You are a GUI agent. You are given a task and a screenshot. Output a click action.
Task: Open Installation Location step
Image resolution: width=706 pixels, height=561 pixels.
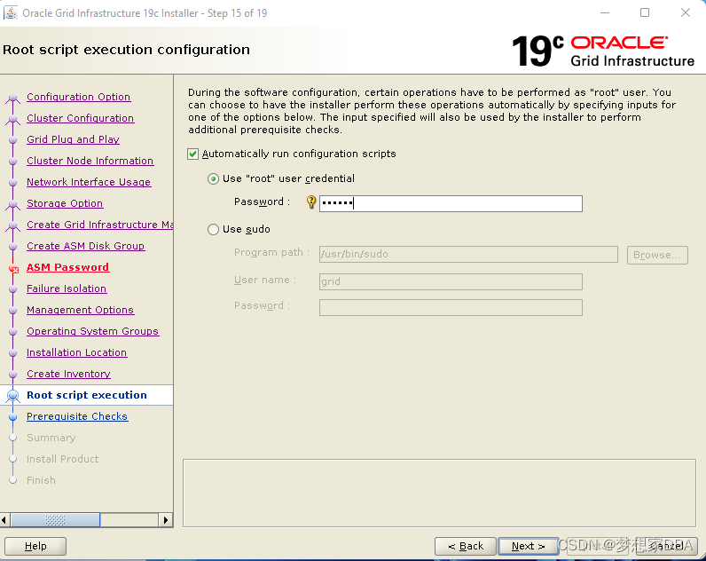point(76,352)
